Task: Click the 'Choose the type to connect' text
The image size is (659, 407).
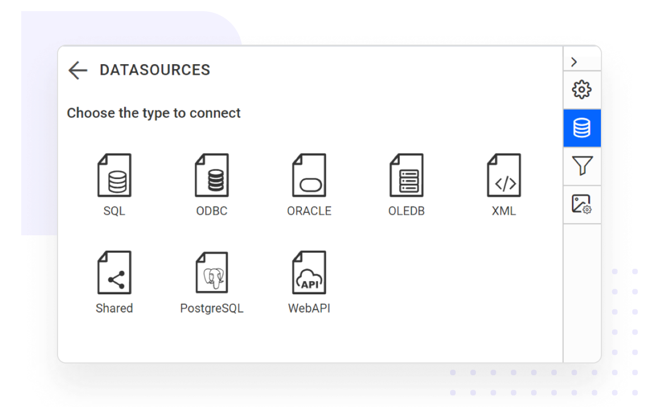Action: point(154,113)
